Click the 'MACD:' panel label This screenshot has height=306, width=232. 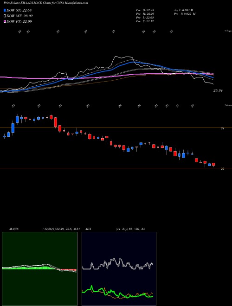pos(13,229)
